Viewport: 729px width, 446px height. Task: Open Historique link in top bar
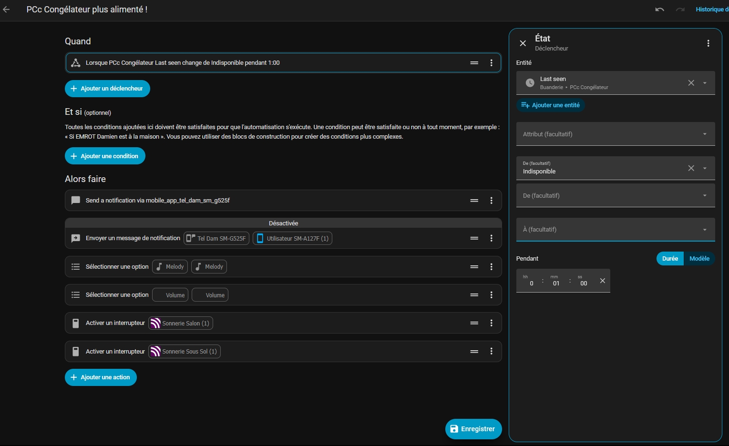712,10
